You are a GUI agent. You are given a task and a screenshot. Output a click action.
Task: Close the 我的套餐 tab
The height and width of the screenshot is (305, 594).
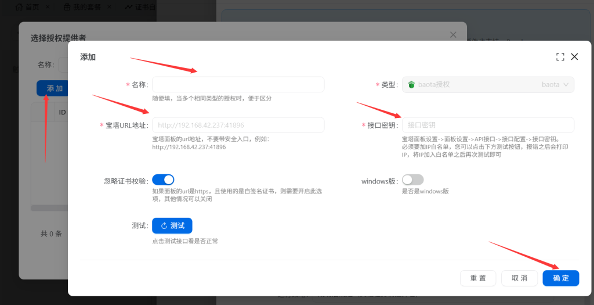pyautogui.click(x=109, y=7)
